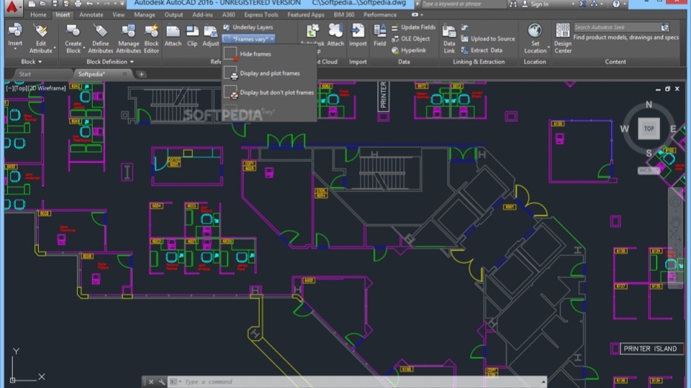Screen dimensions: 691x388
Task: Open the Manage ribbon tab
Action: coord(145,15)
